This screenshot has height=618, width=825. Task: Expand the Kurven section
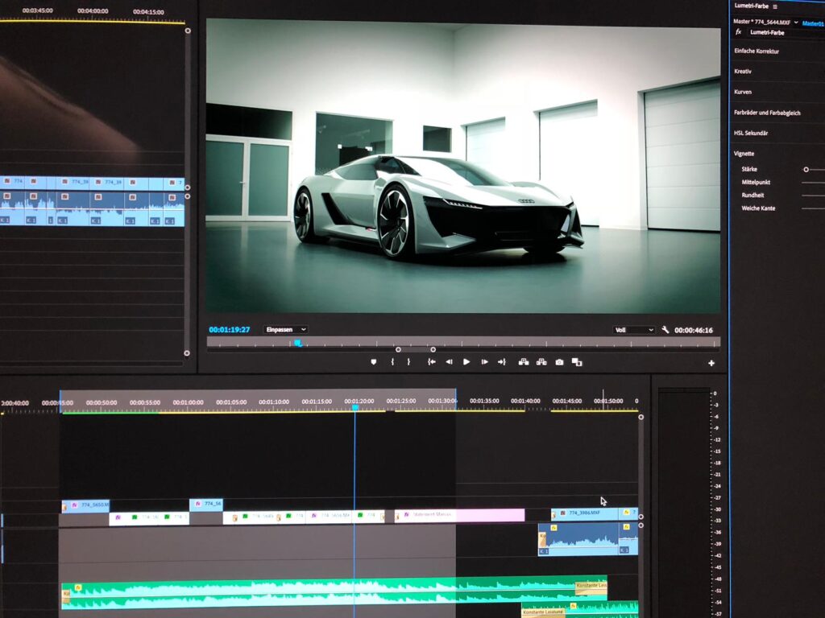(742, 92)
